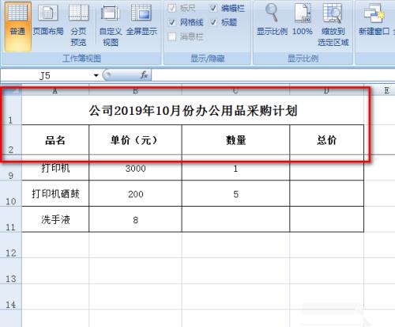Select column E header
The width and height of the screenshot is (395, 327).
386,91
